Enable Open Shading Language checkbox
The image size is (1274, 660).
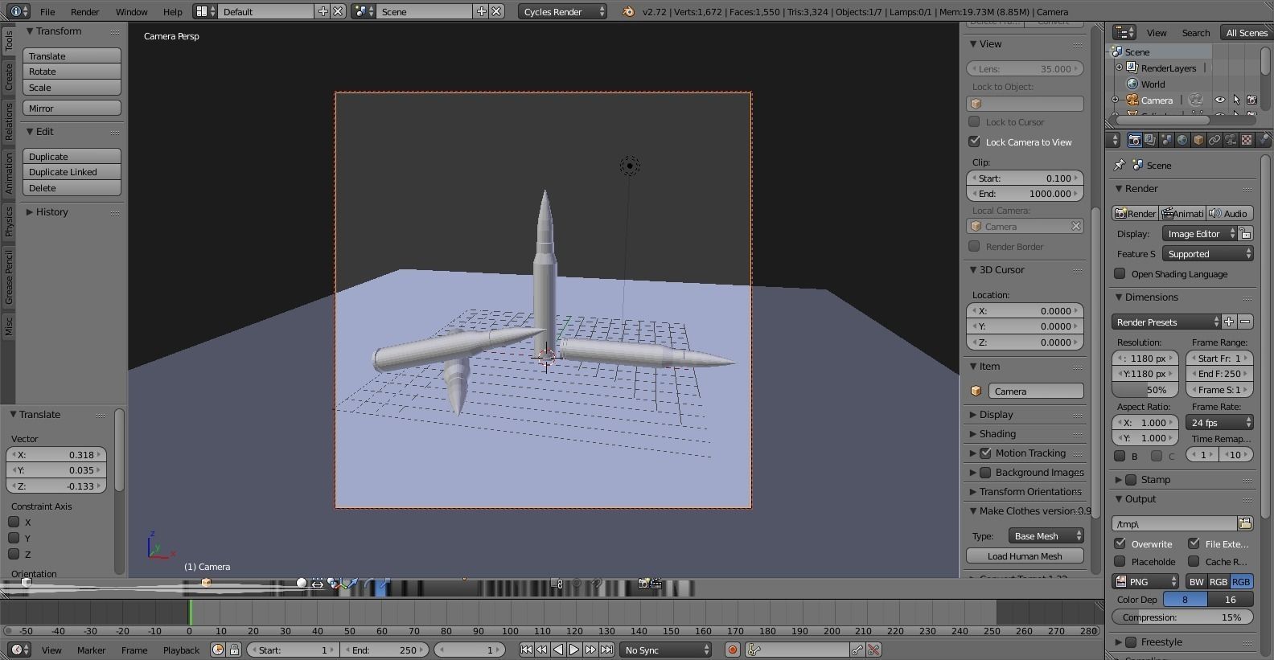[1120, 273]
